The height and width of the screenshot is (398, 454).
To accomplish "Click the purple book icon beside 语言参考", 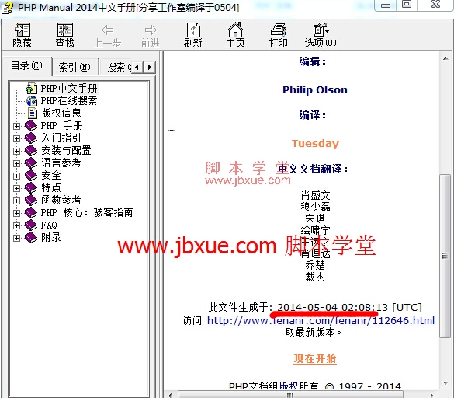I will [31, 163].
